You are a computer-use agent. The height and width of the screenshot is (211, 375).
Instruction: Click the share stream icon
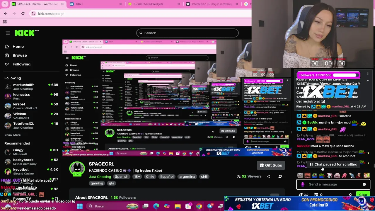268,176
